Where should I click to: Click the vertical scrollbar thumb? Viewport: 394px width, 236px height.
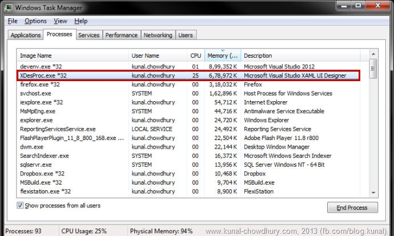click(x=373, y=69)
